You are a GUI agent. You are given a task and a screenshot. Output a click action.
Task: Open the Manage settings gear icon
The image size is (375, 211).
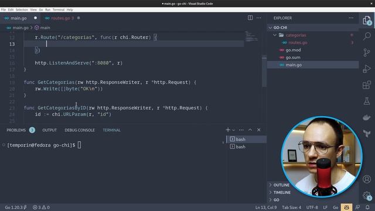coord(367,196)
